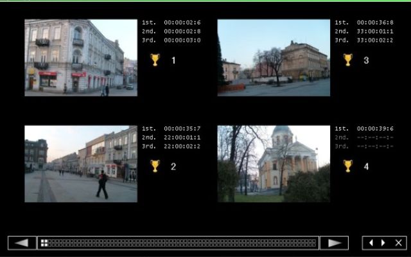Open the domed church photo numbered 4

[274, 164]
